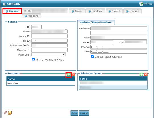Click the Save button
The width and height of the screenshot is (154, 118).
[74, 113]
